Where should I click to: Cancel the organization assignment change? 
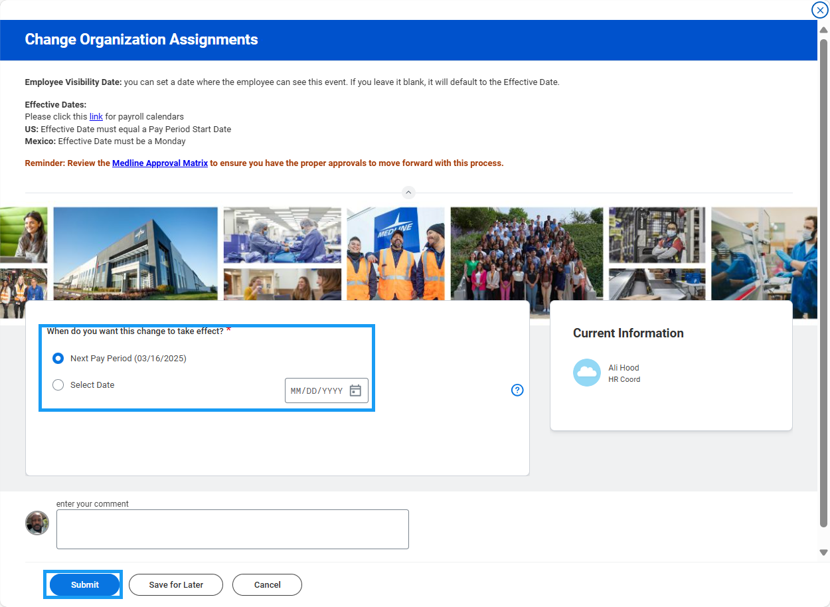(267, 585)
